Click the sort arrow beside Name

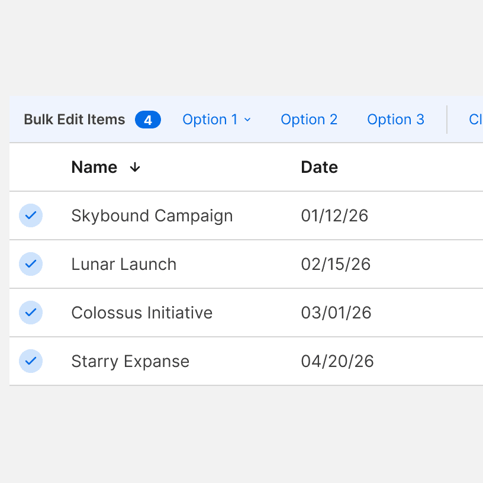135,168
